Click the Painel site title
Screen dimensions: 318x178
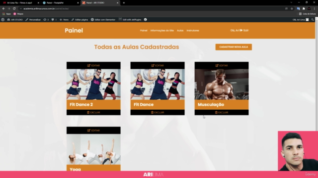pyautogui.click(x=74, y=31)
